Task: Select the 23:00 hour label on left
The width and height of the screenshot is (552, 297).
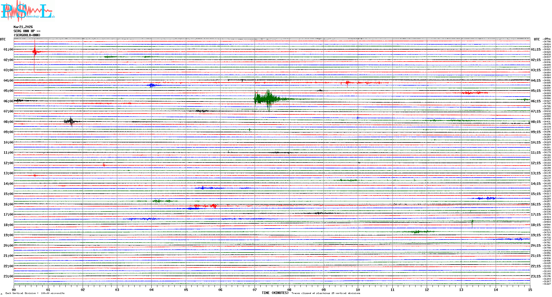Action: 8,276
